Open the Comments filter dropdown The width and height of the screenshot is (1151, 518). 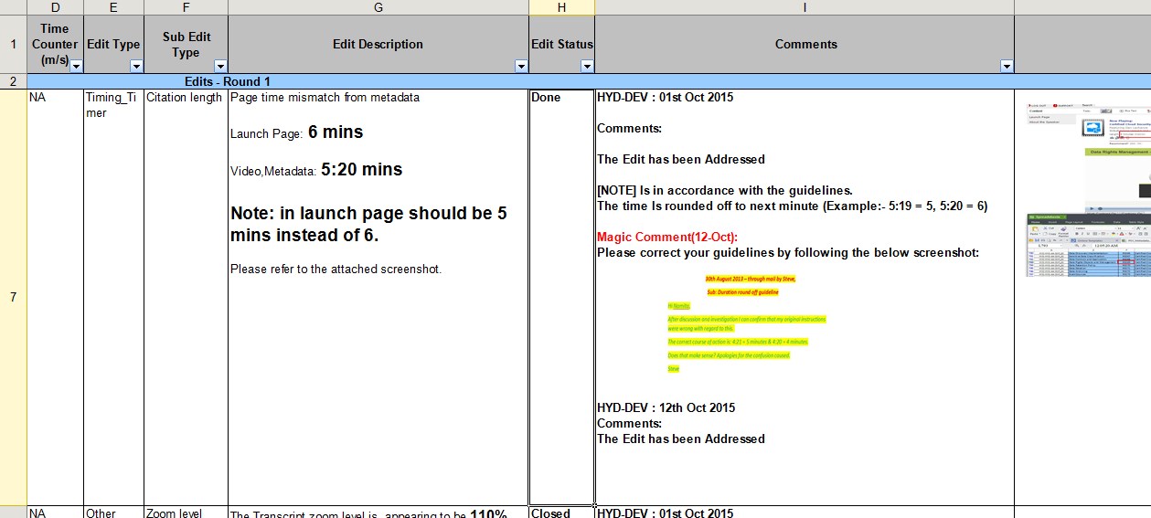tap(1007, 66)
